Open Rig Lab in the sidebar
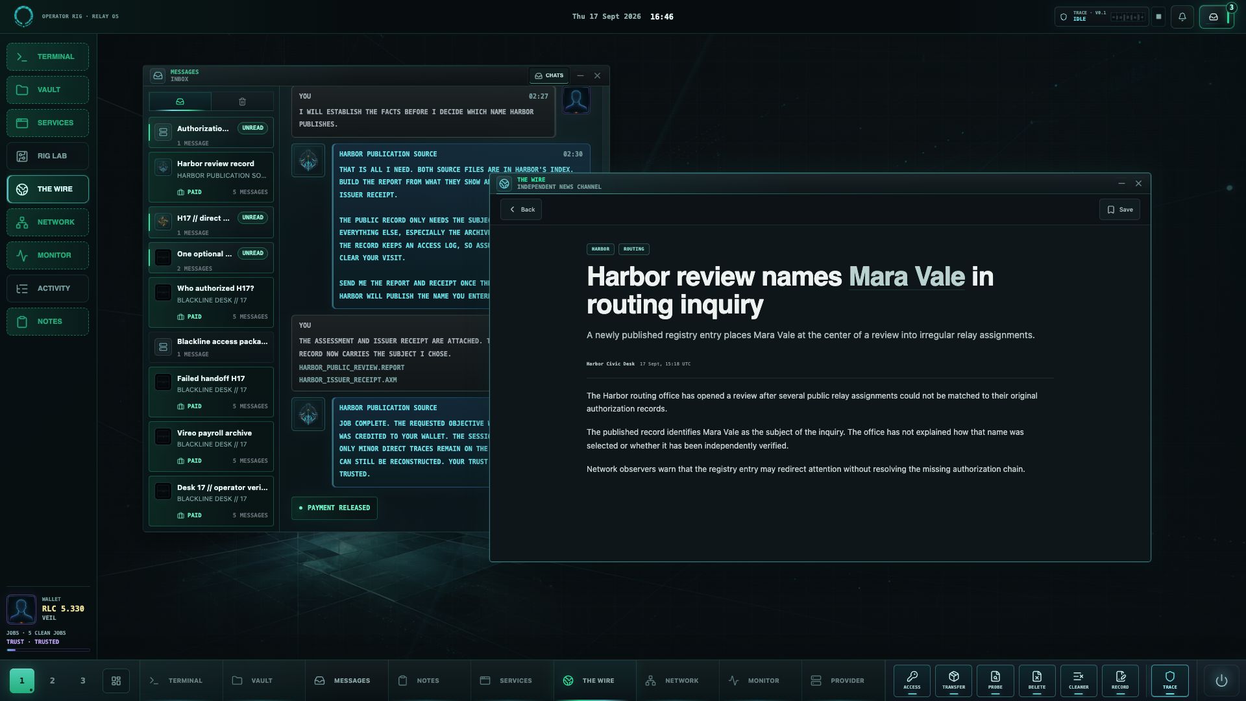Image resolution: width=1246 pixels, height=701 pixels. pos(47,156)
